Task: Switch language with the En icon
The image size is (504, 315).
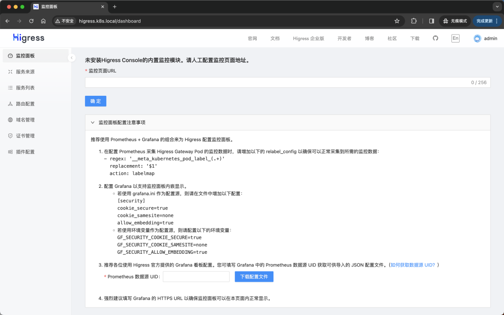Action: click(455, 38)
